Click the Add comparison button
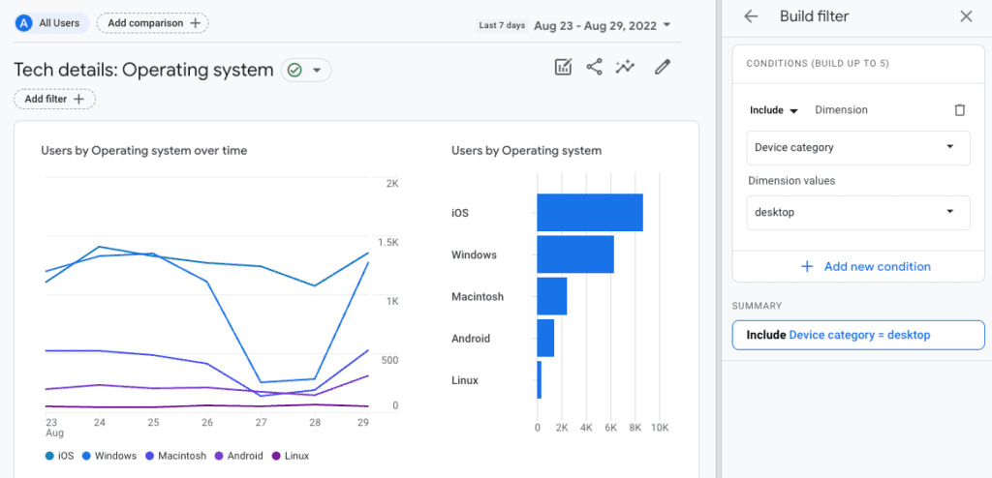The width and height of the screenshot is (992, 478). tap(152, 23)
